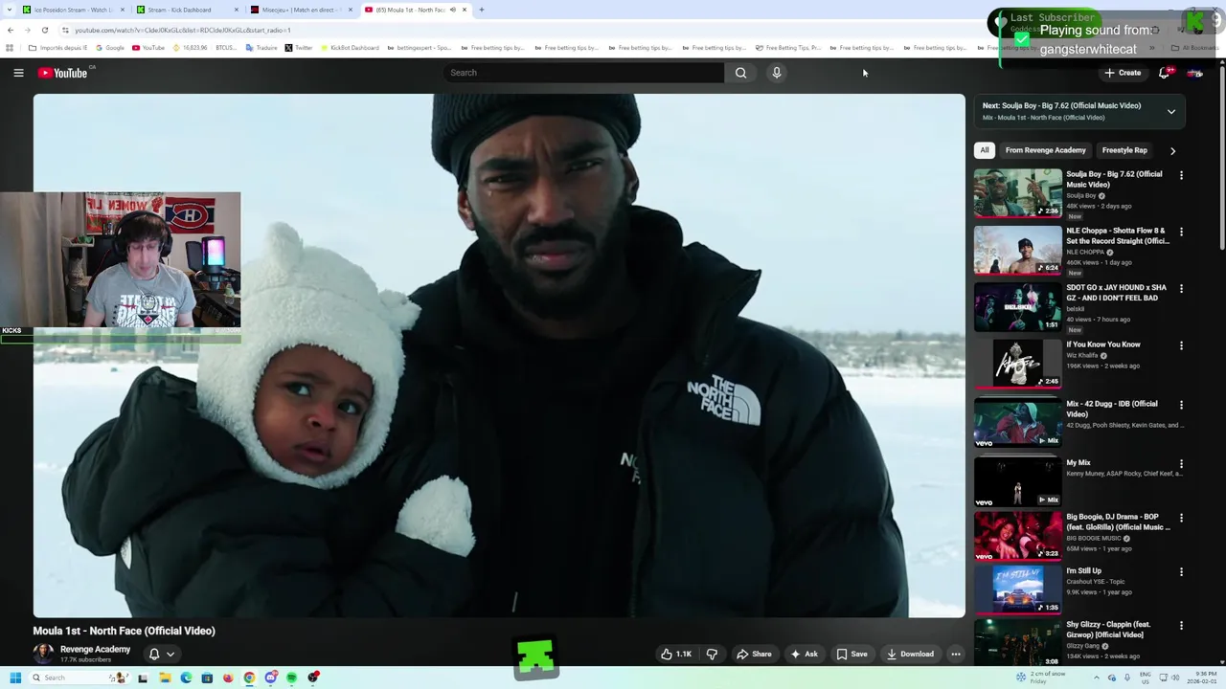
Task: Open options for NLE Choppa Shotta Flow 8
Action: [1181, 232]
